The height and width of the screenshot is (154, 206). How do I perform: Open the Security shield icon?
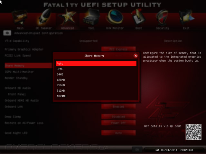[162, 18]
